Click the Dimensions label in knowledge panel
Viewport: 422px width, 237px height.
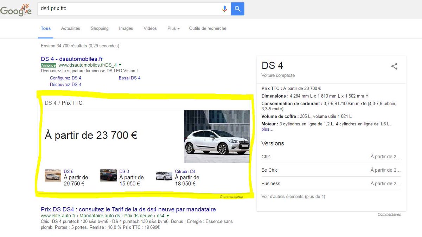[x=274, y=96]
